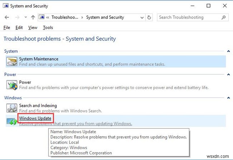The height and width of the screenshot is (160, 233).
Task: Collapse the System group
Action: 228,51
